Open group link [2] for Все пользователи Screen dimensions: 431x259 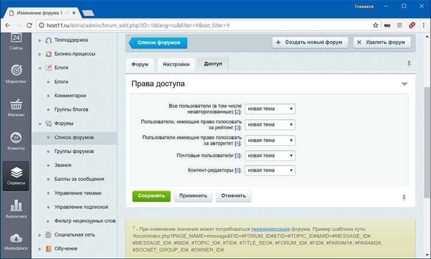(238, 112)
